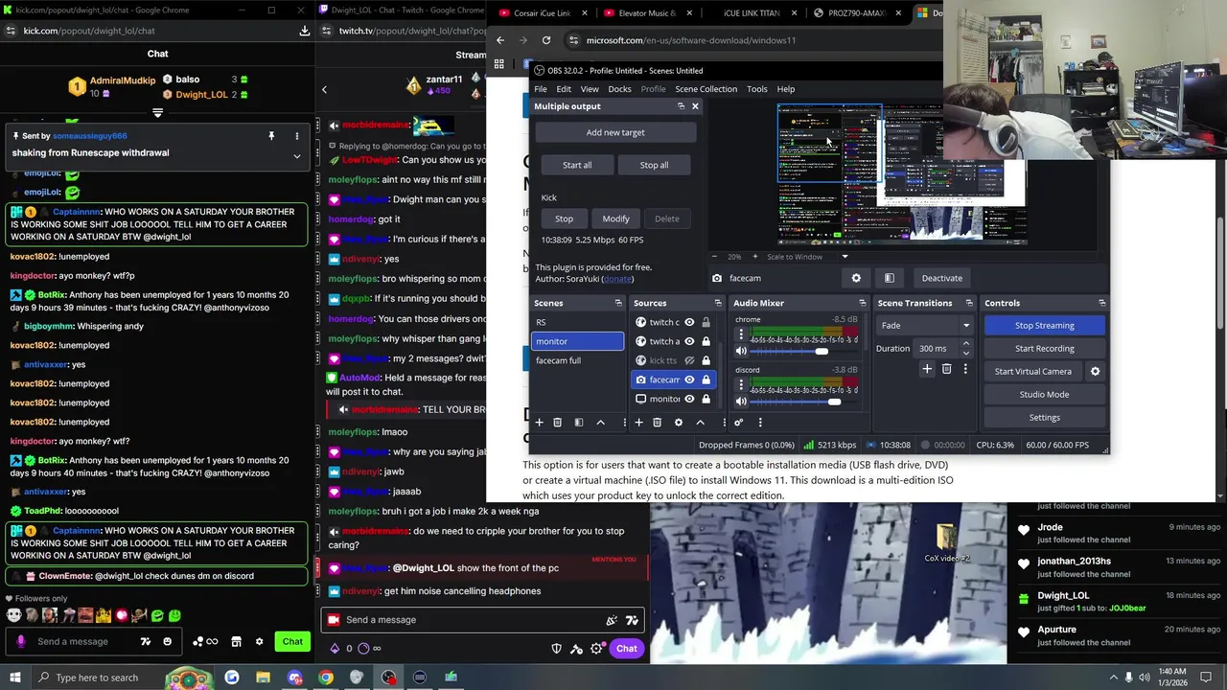Decrease transition duration with down stepper
Viewport: 1227px width, 690px height.
(965, 353)
